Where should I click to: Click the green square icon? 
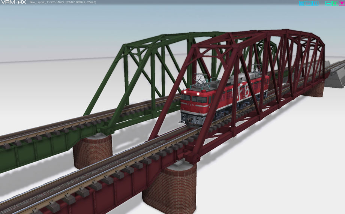coord(335,3)
